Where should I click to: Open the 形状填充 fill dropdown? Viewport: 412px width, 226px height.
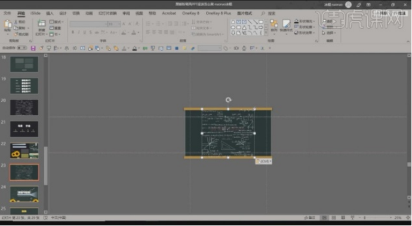click(x=305, y=21)
